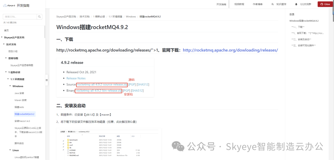Toggle the sidebar collapse handle icon
The image size is (334, 160).
[x=47, y=80]
